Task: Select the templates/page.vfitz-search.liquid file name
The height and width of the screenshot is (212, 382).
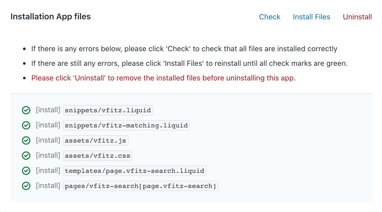Action: (x=135, y=171)
